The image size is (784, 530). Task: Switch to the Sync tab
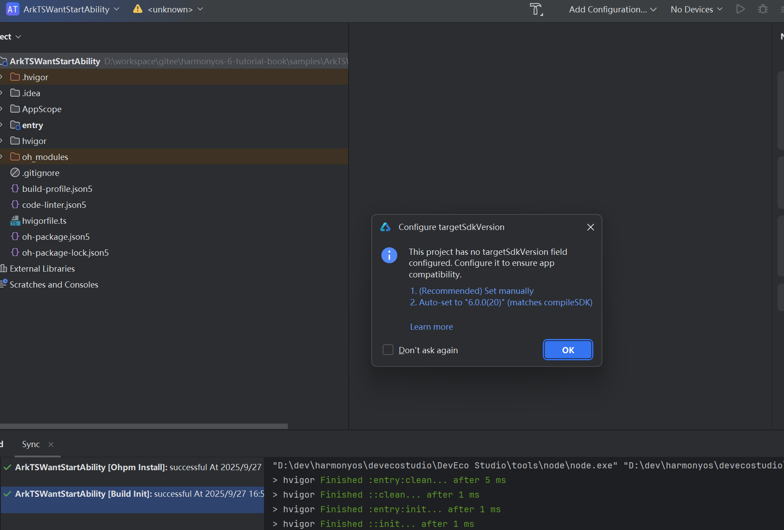31,444
